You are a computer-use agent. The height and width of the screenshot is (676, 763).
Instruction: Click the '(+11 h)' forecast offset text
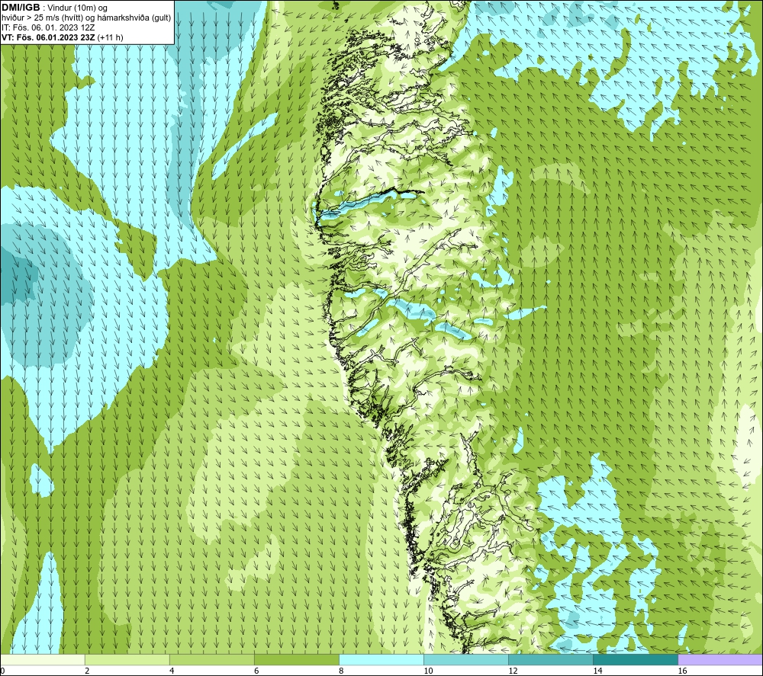coord(111,37)
